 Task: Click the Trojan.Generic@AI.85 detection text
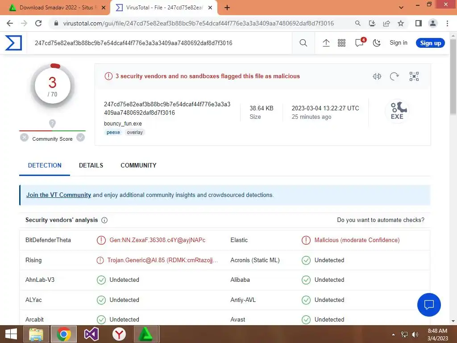click(x=162, y=260)
